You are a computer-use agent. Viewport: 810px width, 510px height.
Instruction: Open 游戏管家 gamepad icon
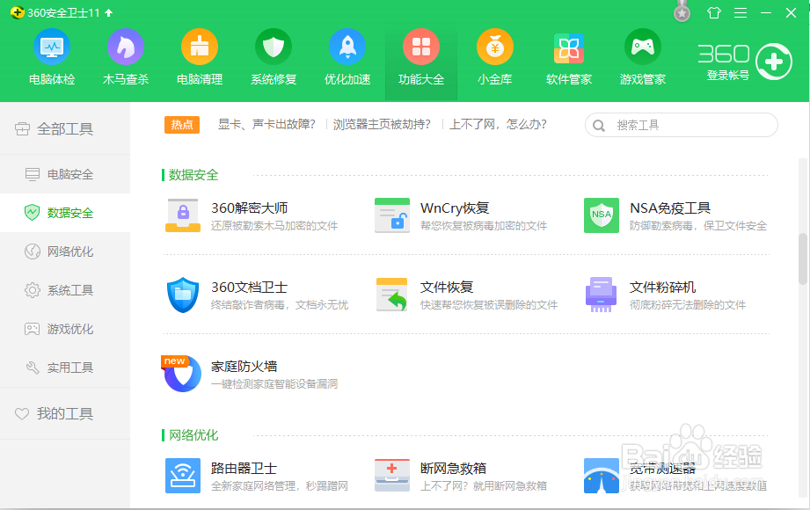click(x=643, y=47)
